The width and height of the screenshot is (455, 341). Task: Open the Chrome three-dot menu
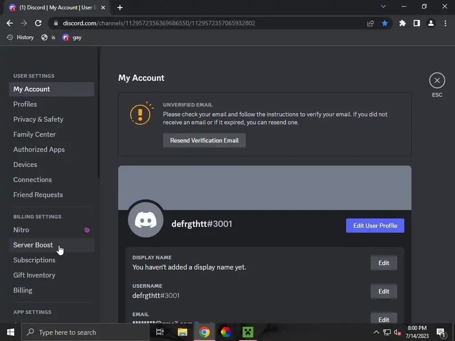445,23
